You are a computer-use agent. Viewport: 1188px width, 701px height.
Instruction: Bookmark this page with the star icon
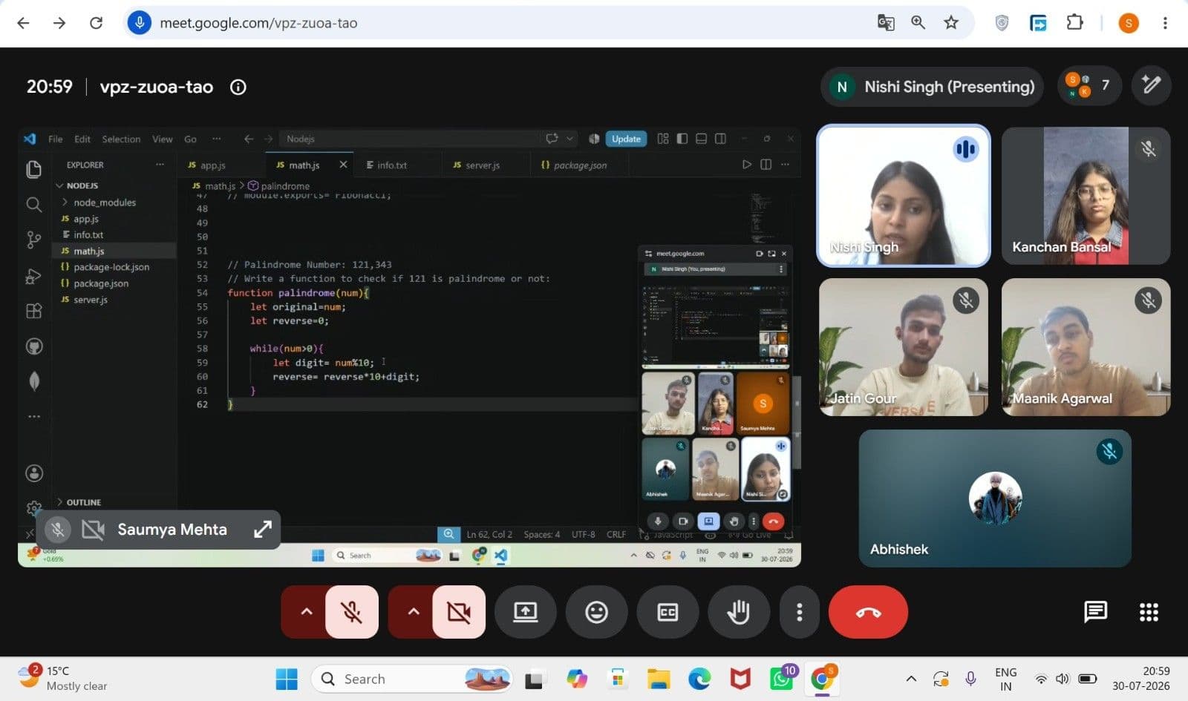coord(951,23)
